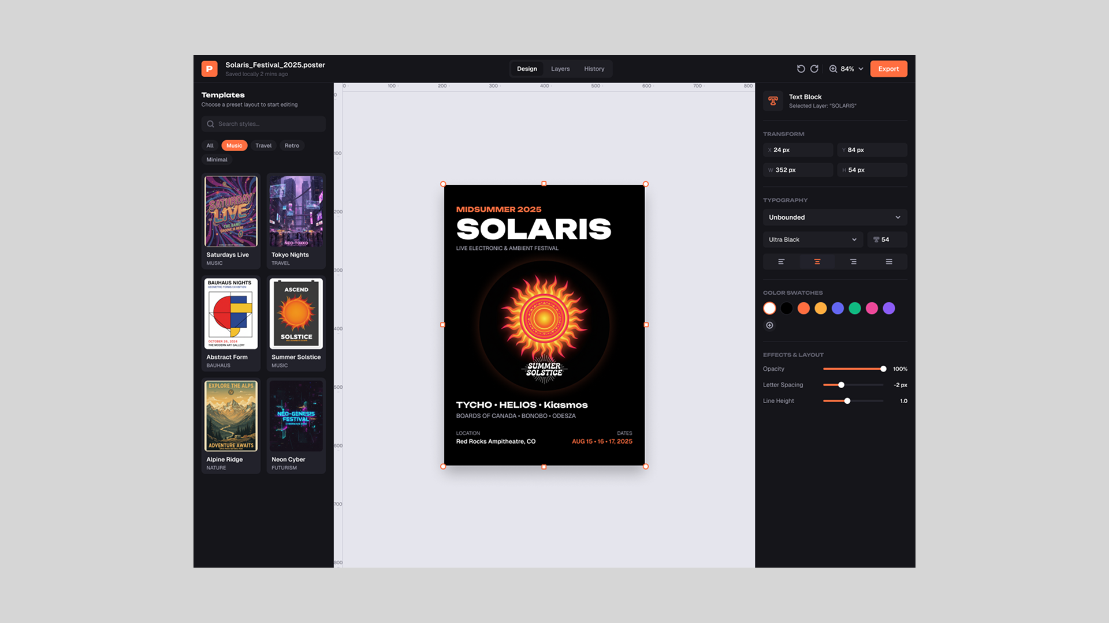Switch to the History tab
This screenshot has width=1109, height=623.
pyautogui.click(x=594, y=69)
